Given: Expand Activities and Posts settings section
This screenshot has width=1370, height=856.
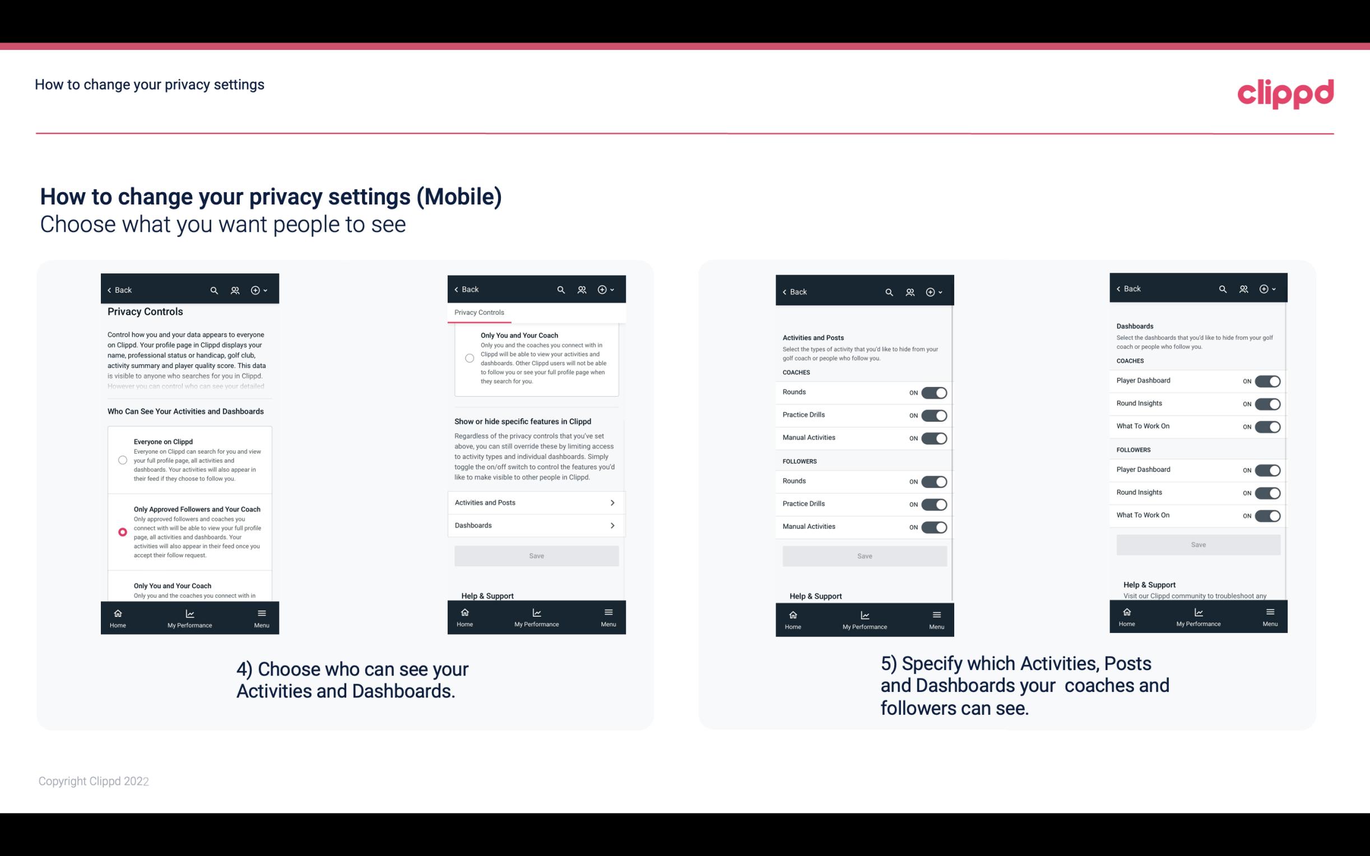Looking at the screenshot, I should (x=536, y=502).
